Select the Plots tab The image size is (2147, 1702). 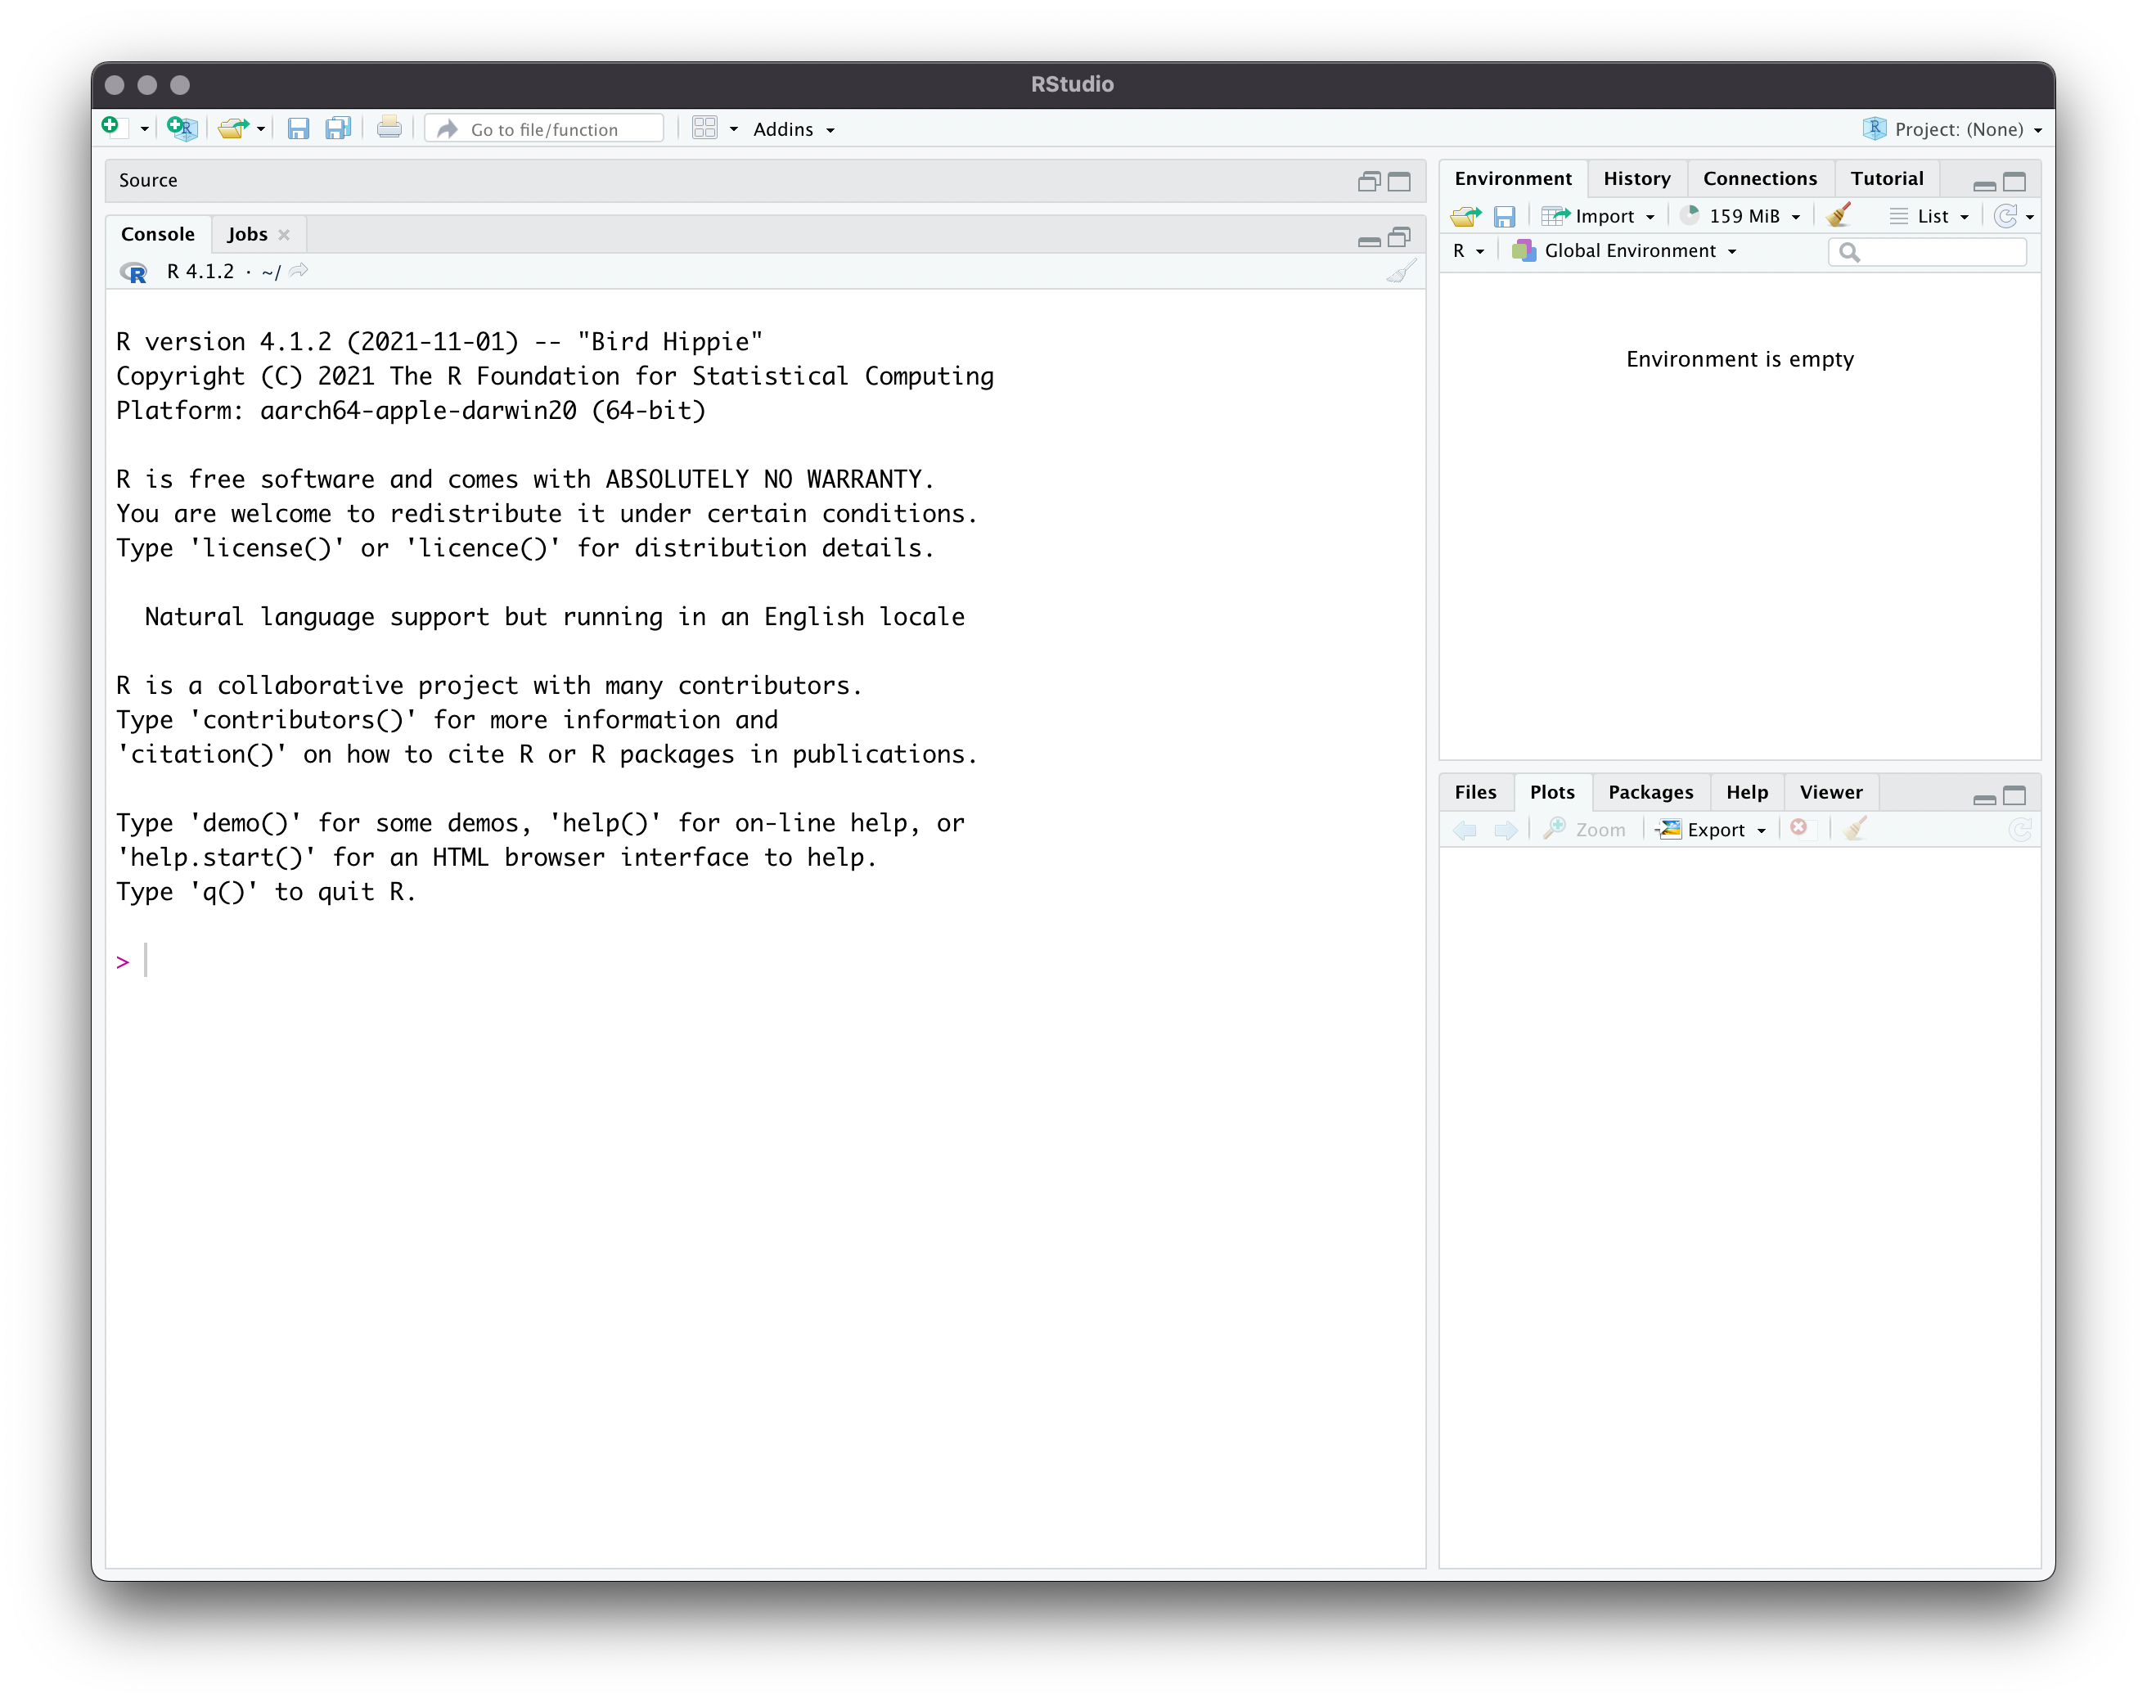point(1551,792)
